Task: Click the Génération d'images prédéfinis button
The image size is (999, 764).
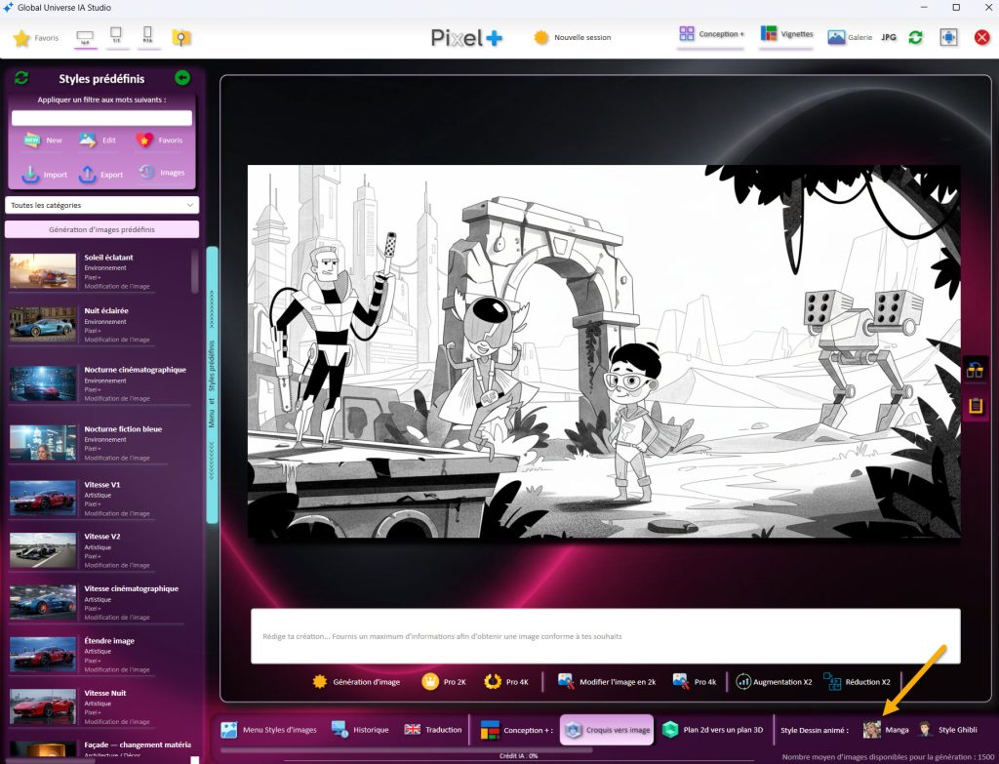Action: pos(102,229)
